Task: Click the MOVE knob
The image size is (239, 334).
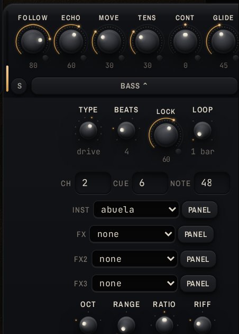Action: [109, 41]
